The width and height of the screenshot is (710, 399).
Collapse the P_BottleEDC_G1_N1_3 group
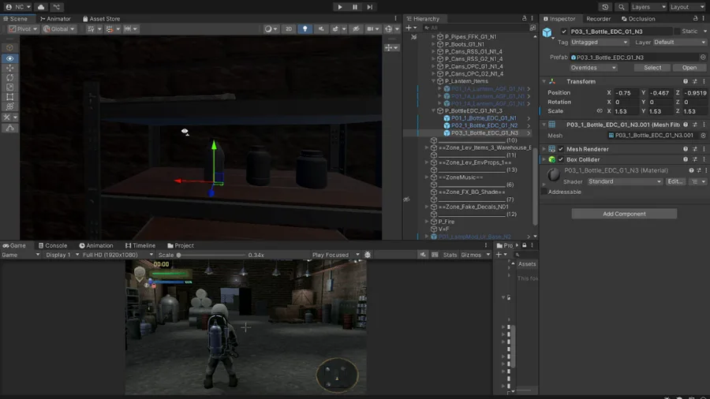click(x=434, y=111)
